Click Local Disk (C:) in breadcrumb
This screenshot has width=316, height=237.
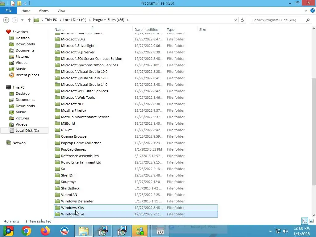75,20
